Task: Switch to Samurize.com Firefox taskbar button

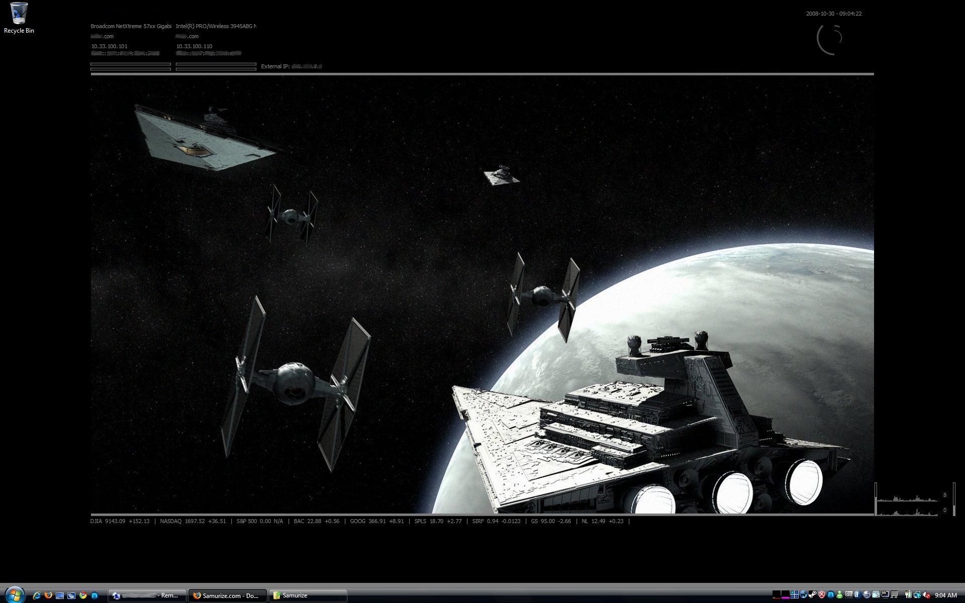Action: tap(227, 595)
